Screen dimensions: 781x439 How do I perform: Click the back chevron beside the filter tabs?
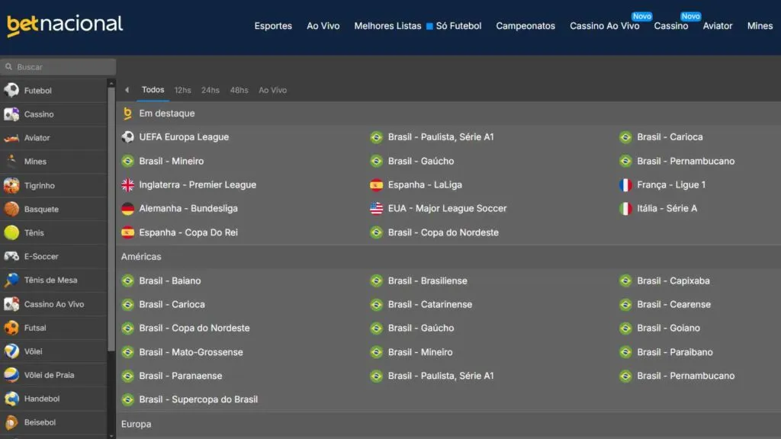click(x=127, y=89)
